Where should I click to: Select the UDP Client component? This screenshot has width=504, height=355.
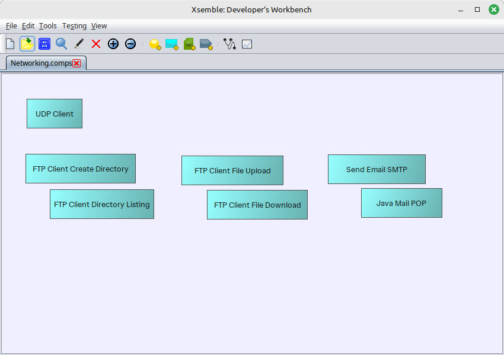pyautogui.click(x=55, y=114)
